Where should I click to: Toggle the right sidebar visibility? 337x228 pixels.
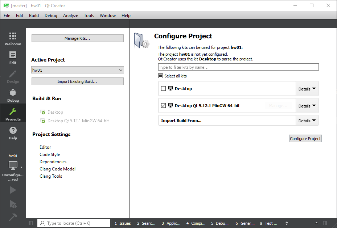(x=325, y=223)
